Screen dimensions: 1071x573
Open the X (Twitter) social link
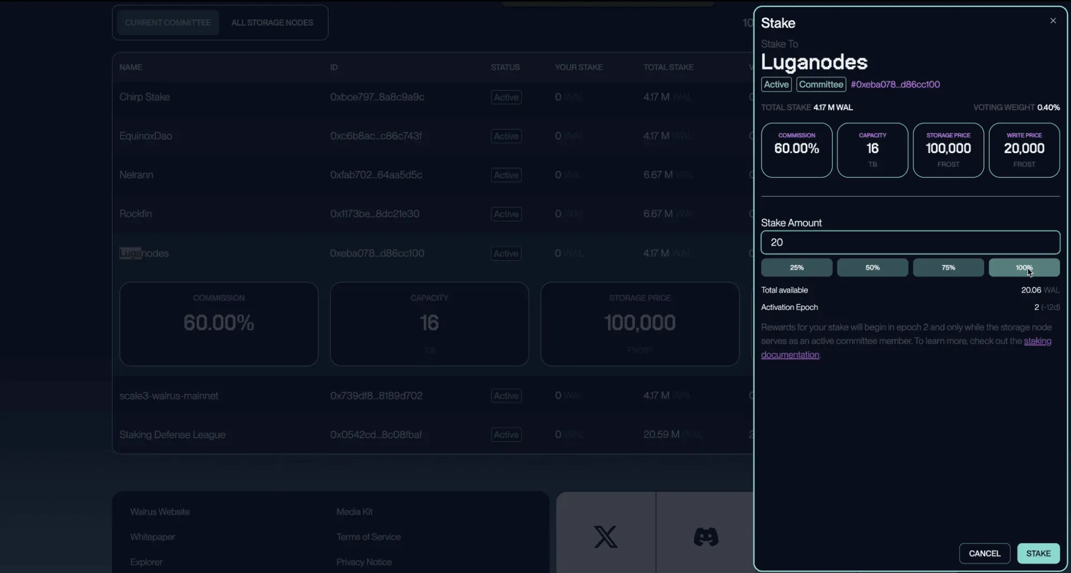[x=606, y=537]
